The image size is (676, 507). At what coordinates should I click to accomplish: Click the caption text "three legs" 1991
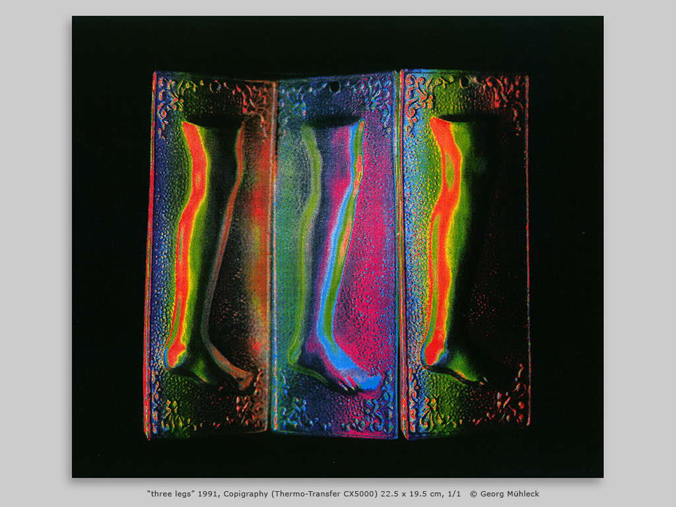184,494
